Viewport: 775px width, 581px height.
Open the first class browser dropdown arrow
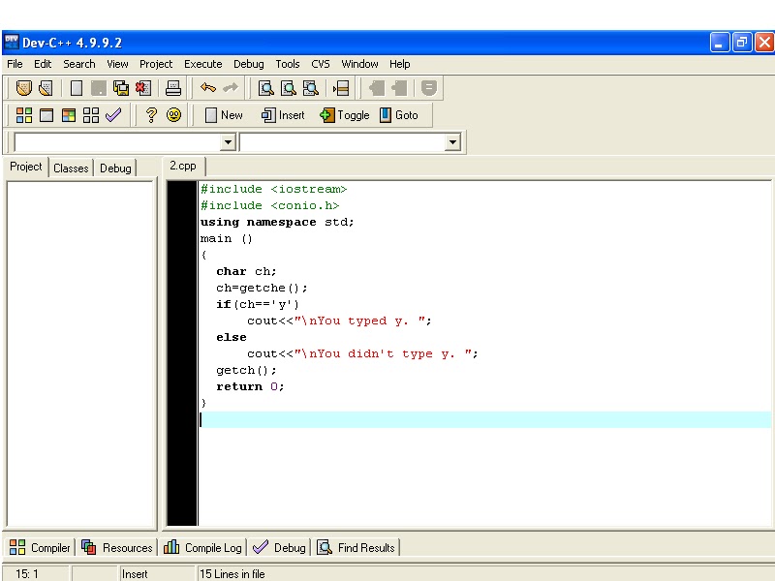pos(228,142)
